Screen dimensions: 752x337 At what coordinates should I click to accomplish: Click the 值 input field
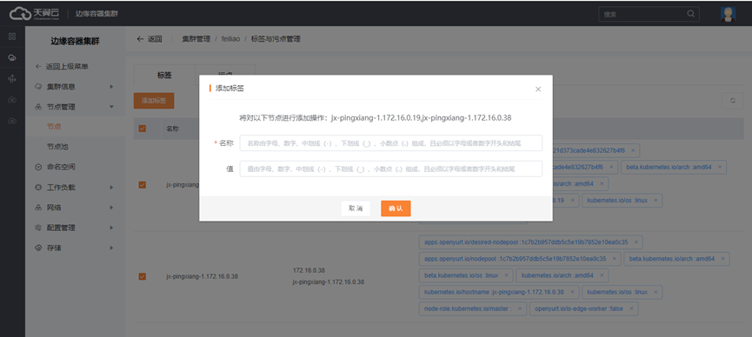point(391,168)
